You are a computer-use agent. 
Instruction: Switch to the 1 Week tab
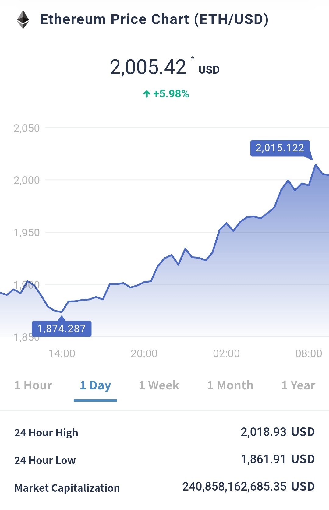click(x=159, y=385)
